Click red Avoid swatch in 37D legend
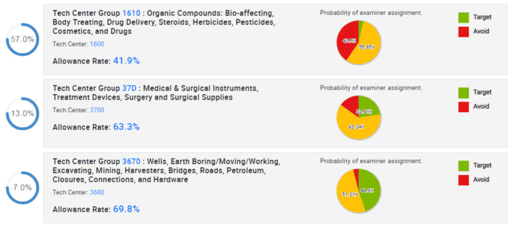 pyautogui.click(x=464, y=107)
